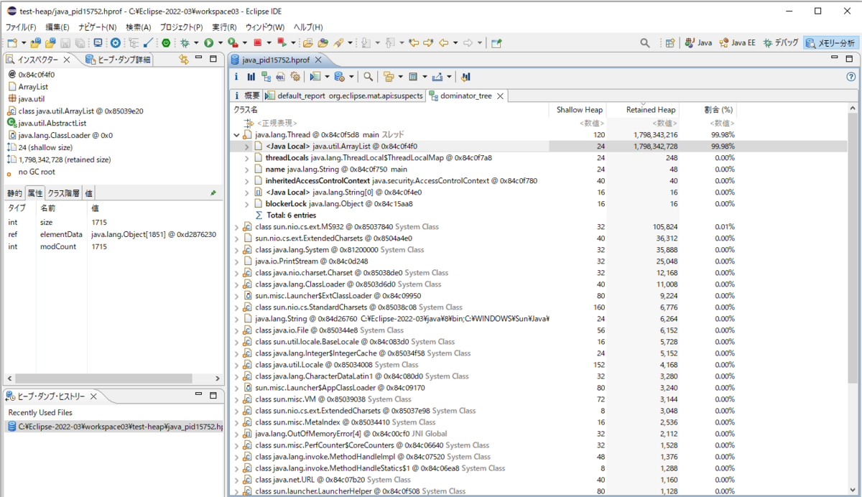Toggle the pin icon in the 属性 panel
The height and width of the screenshot is (497, 862).
click(212, 192)
